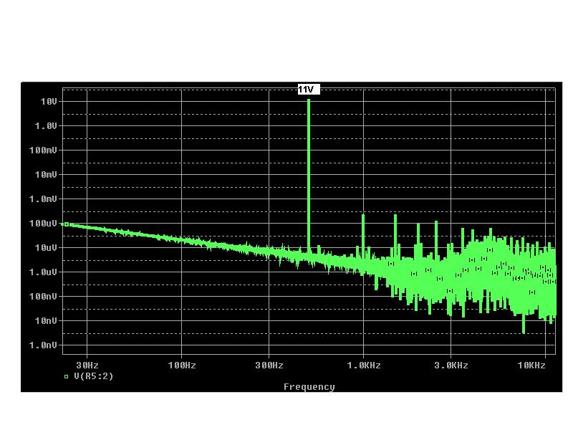The width and height of the screenshot is (573, 430).
Task: Click the 1.0mV y-axis label
Action: (43, 199)
